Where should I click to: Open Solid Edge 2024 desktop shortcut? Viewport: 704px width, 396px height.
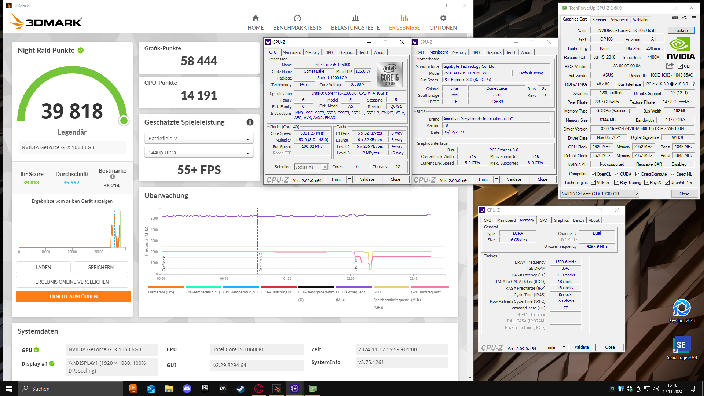(682, 348)
